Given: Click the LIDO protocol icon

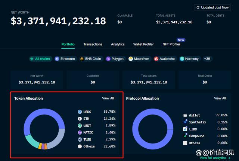Looking at the screenshot, I should (185, 129).
